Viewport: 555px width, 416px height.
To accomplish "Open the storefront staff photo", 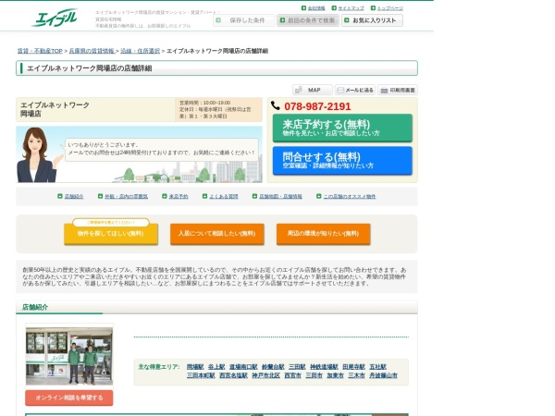I will point(69,356).
